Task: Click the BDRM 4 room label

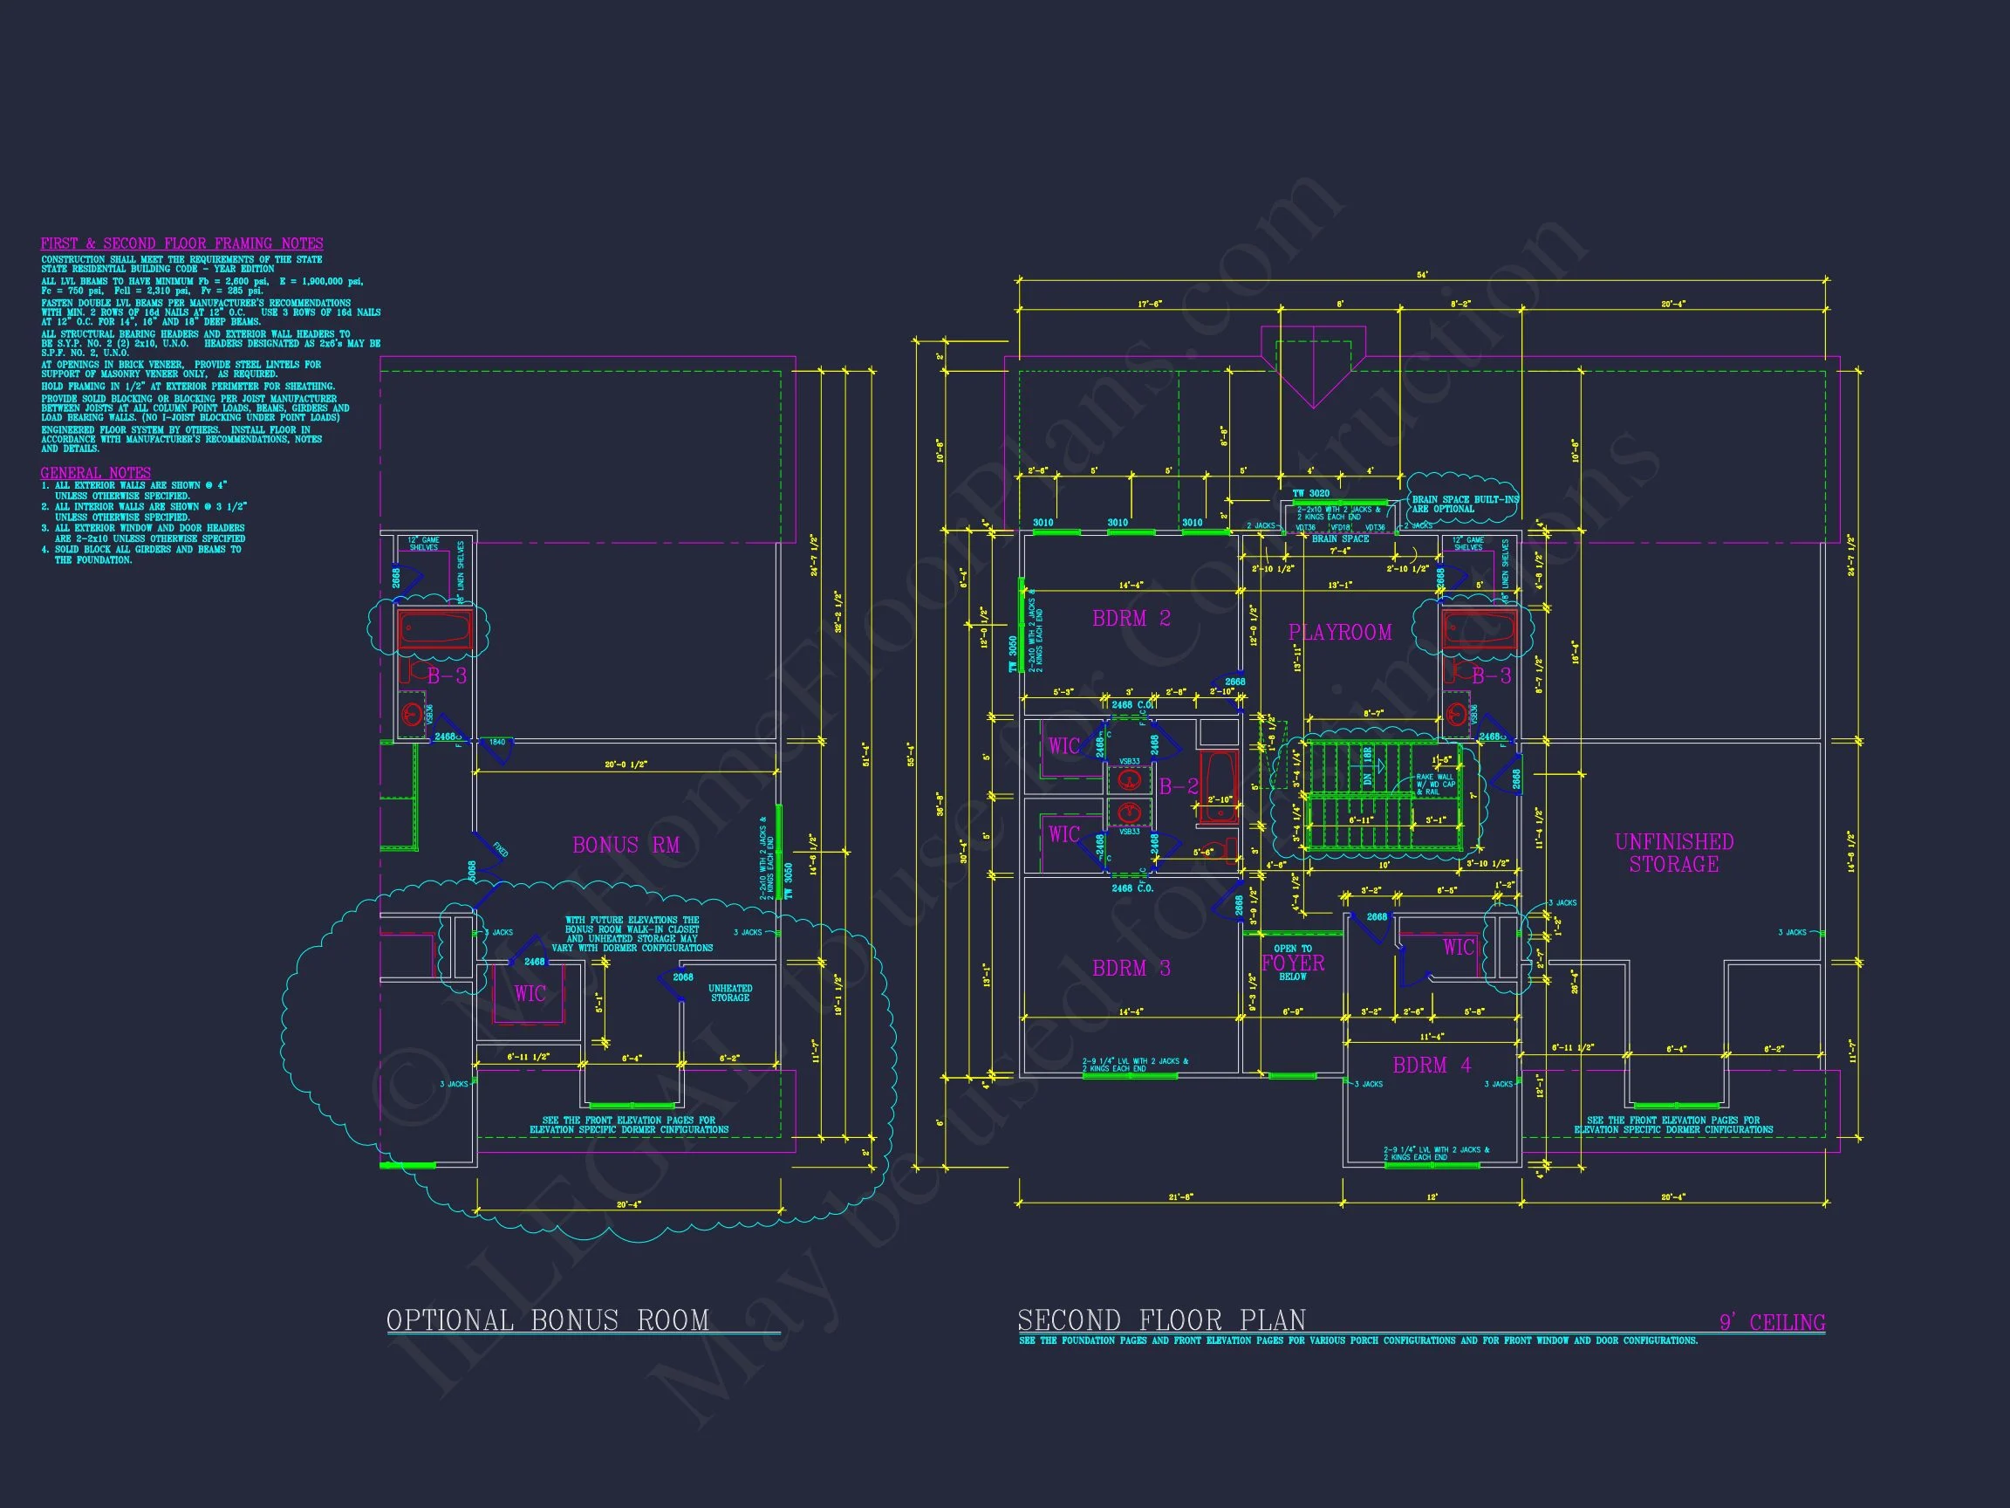Action: coord(1432,1065)
